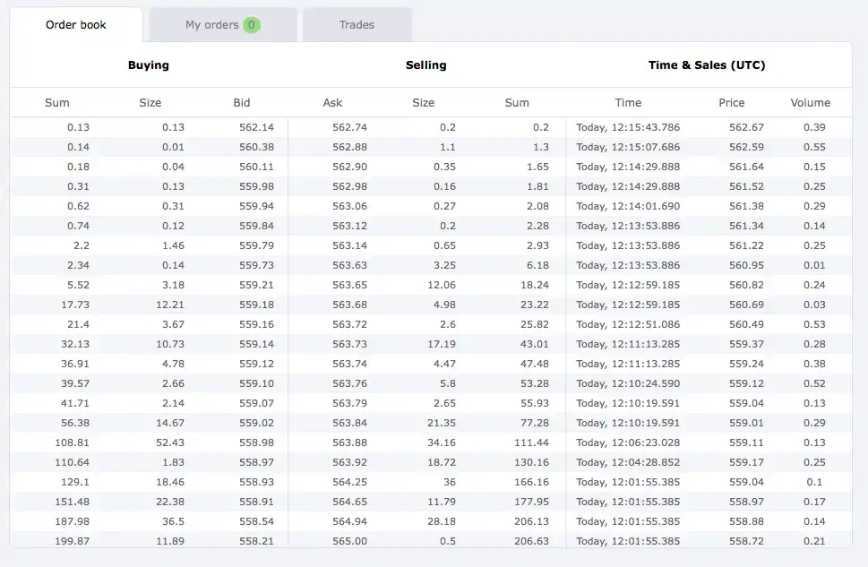The height and width of the screenshot is (567, 868).
Task: Click the green 0 orders badge
Action: 252,25
